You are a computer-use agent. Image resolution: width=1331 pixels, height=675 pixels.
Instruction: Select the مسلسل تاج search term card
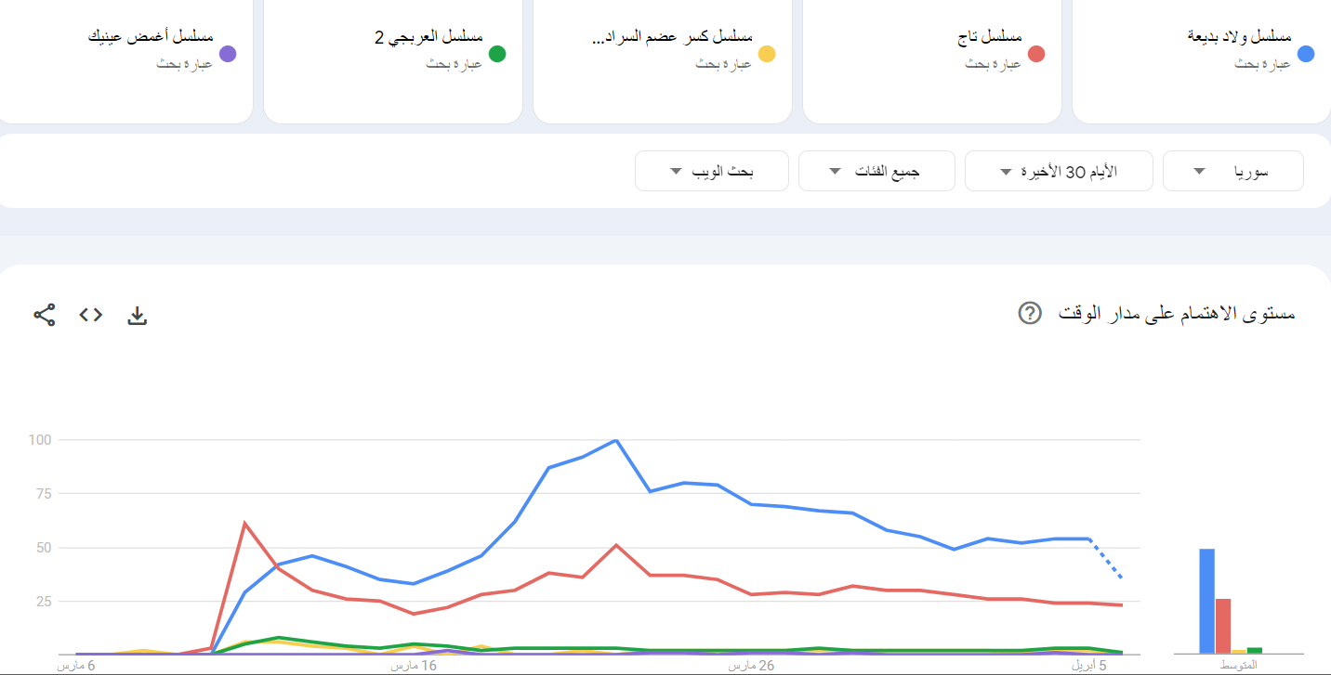point(932,61)
